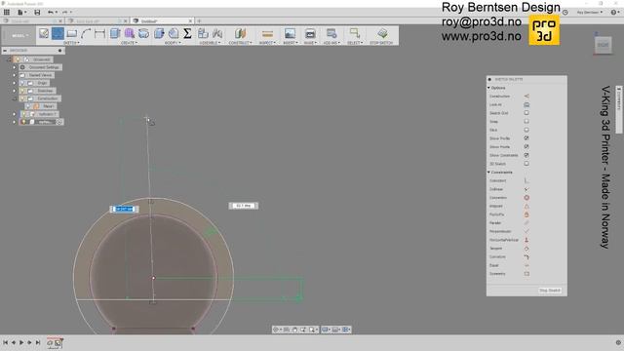The width and height of the screenshot is (624, 351).
Task: Open the INSERT menu
Action: point(291,43)
